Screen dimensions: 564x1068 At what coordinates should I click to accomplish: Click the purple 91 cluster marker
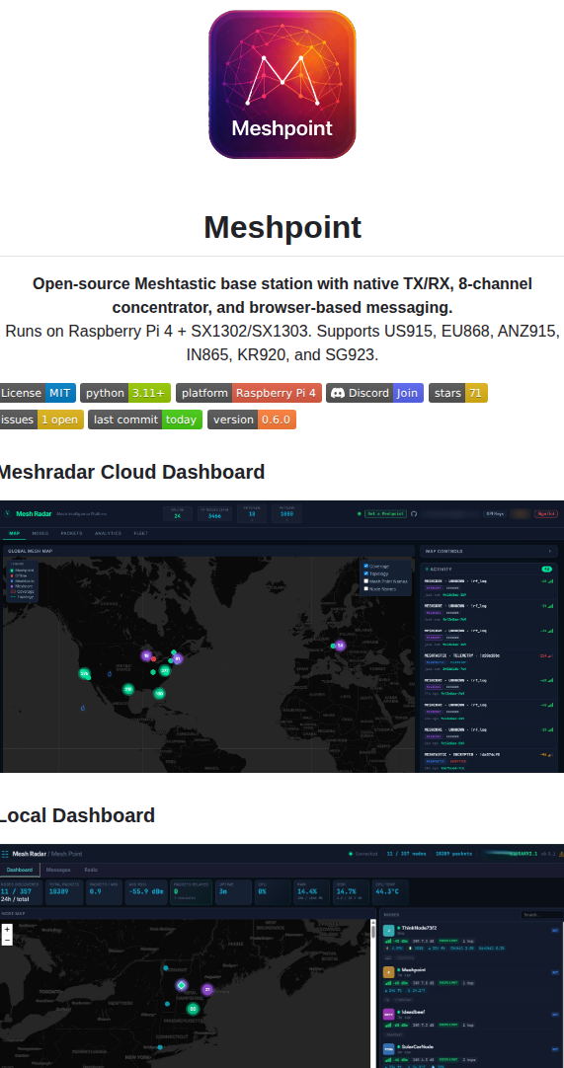point(178,658)
